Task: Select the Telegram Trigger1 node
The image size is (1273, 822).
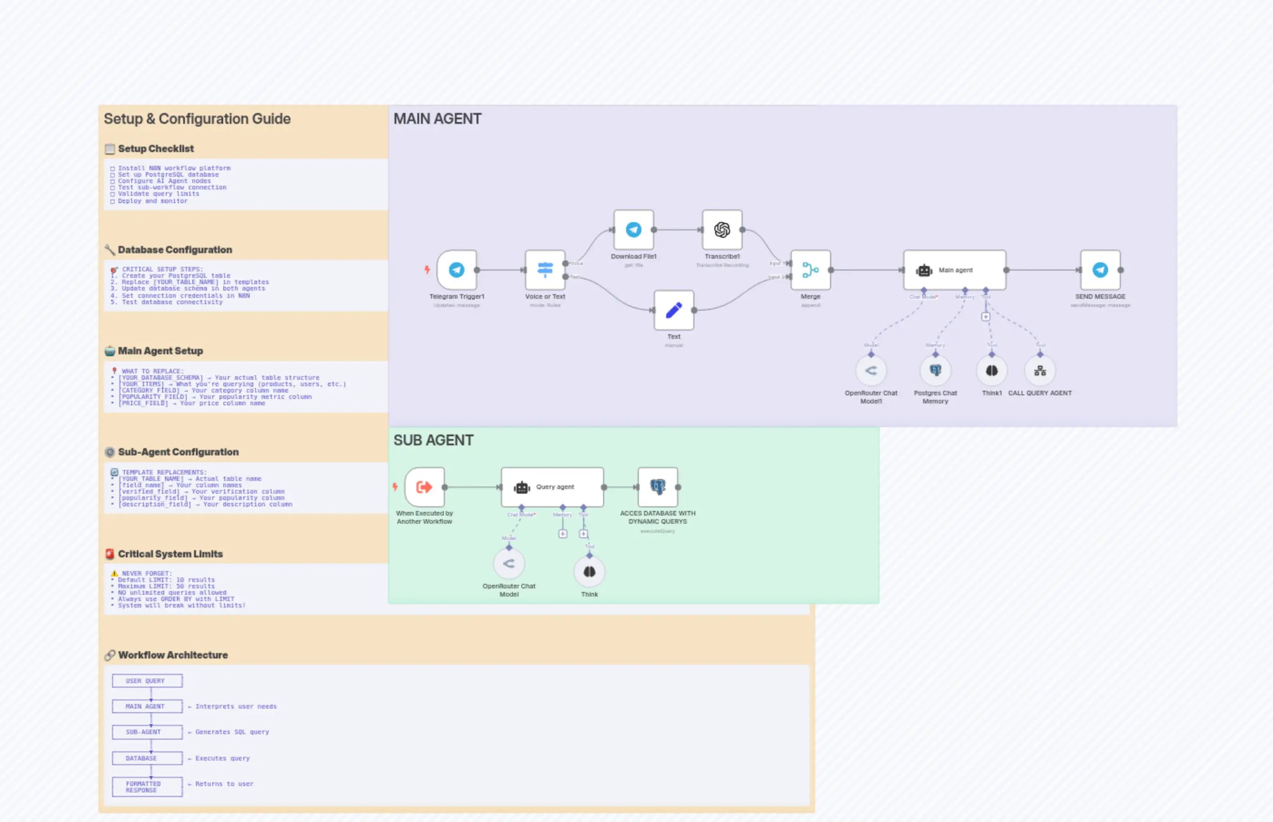Action: [x=457, y=270]
